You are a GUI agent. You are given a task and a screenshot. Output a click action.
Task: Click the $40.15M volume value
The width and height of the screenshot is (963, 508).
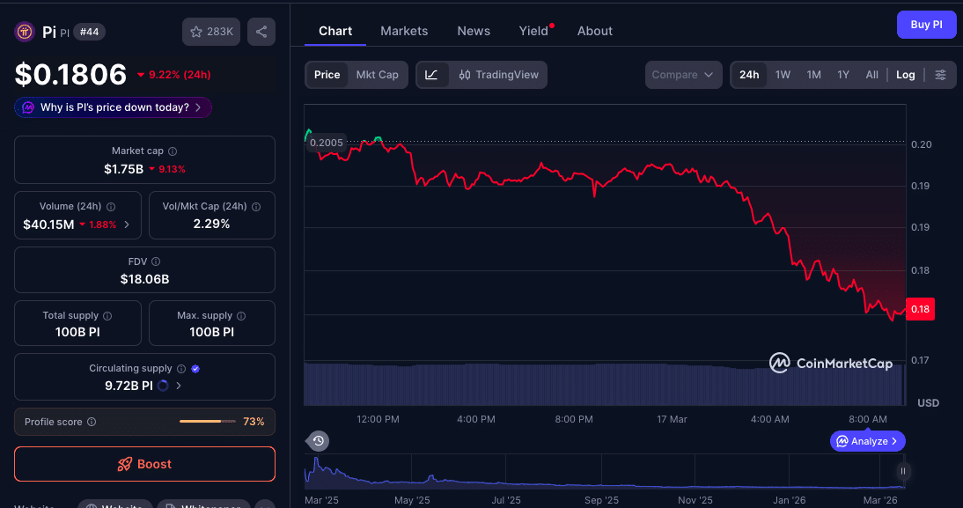click(x=48, y=225)
